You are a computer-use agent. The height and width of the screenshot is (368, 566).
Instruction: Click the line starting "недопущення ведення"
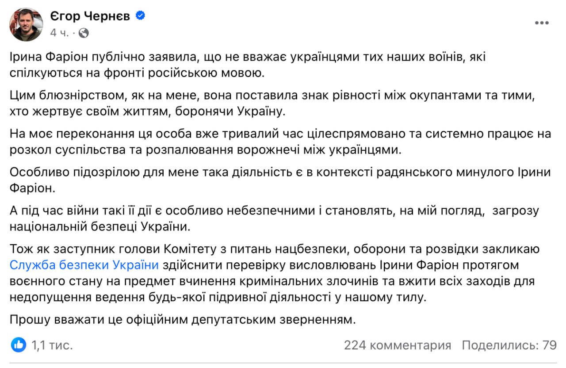click(218, 297)
